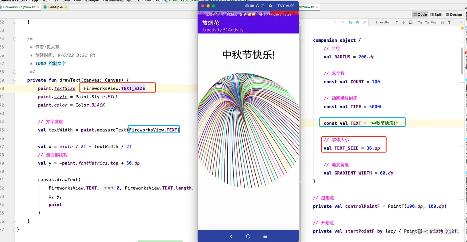Screen dimensions: 467x242
Task: Close the Paint.java tab
Action: pos(66,7)
